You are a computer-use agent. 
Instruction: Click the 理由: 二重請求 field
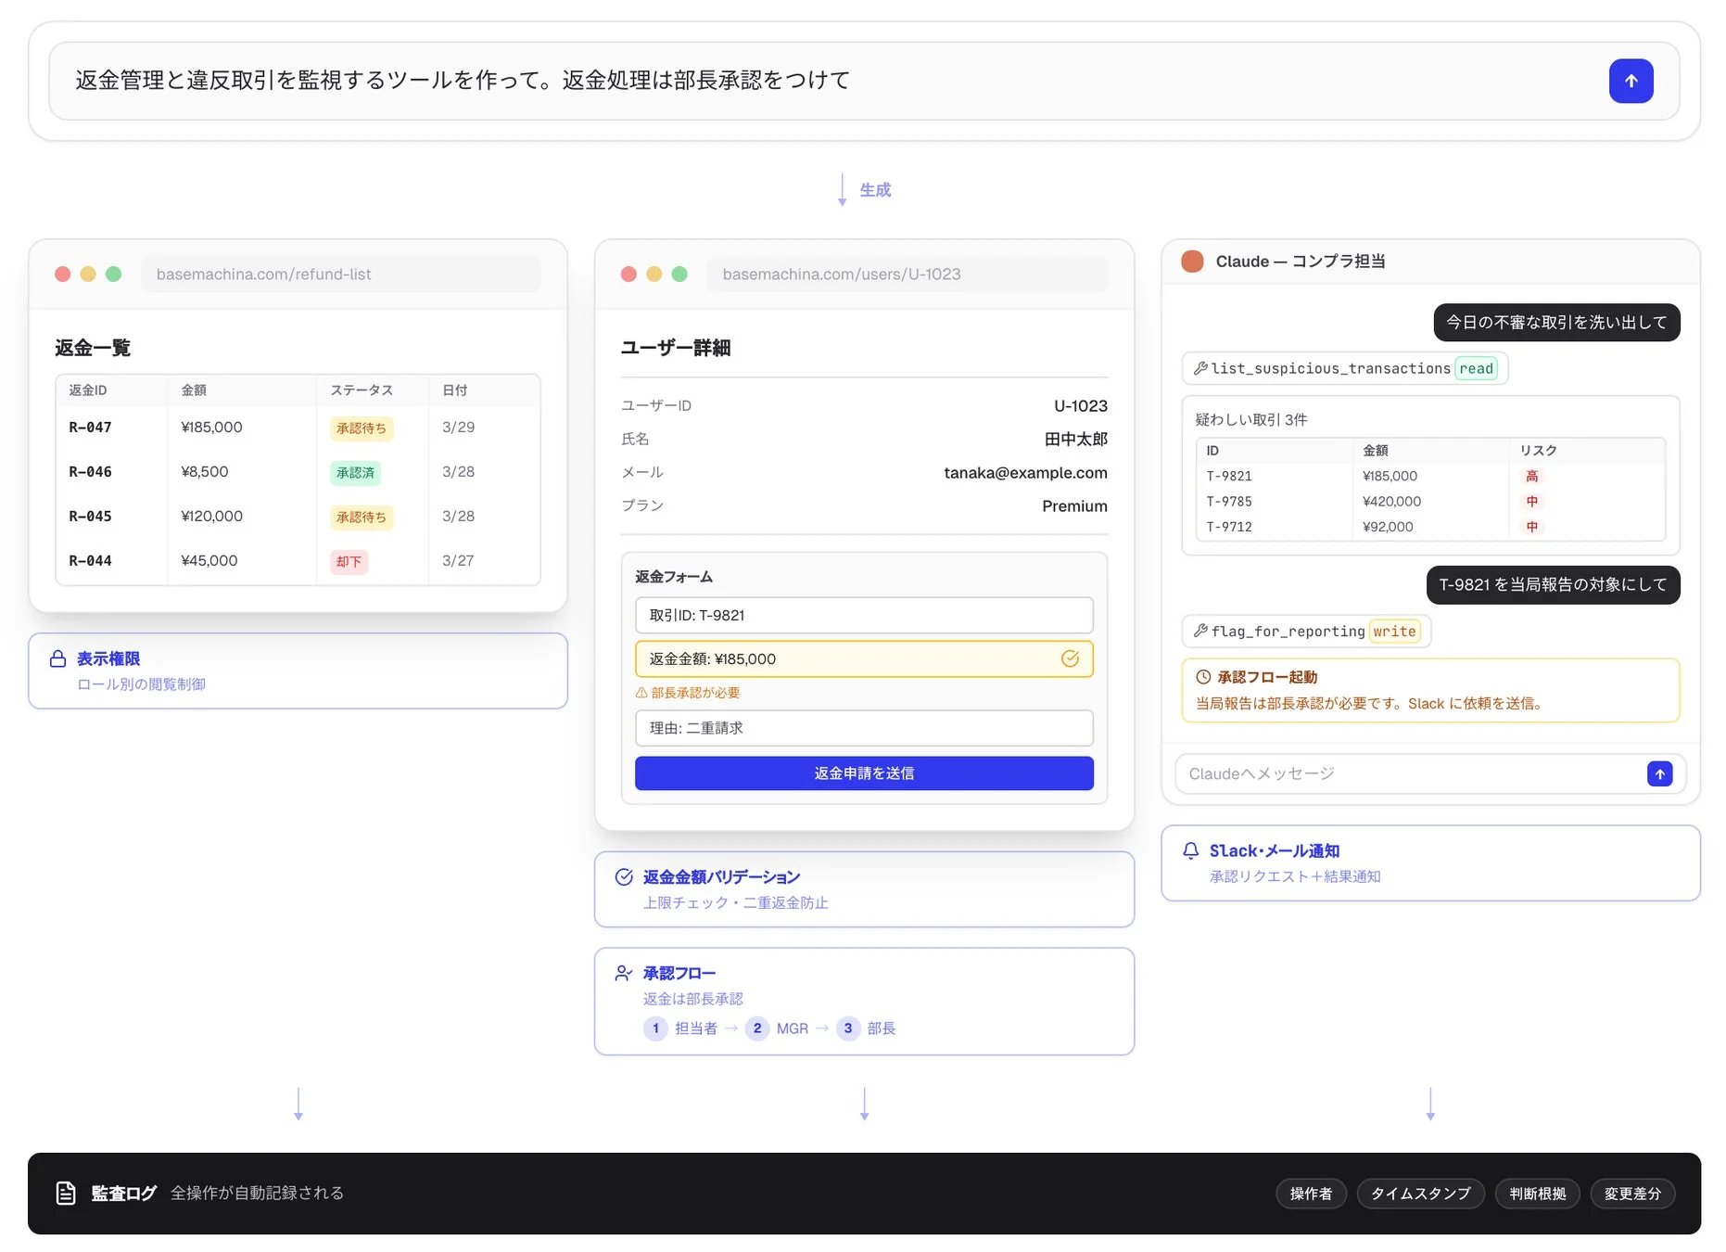tap(864, 728)
